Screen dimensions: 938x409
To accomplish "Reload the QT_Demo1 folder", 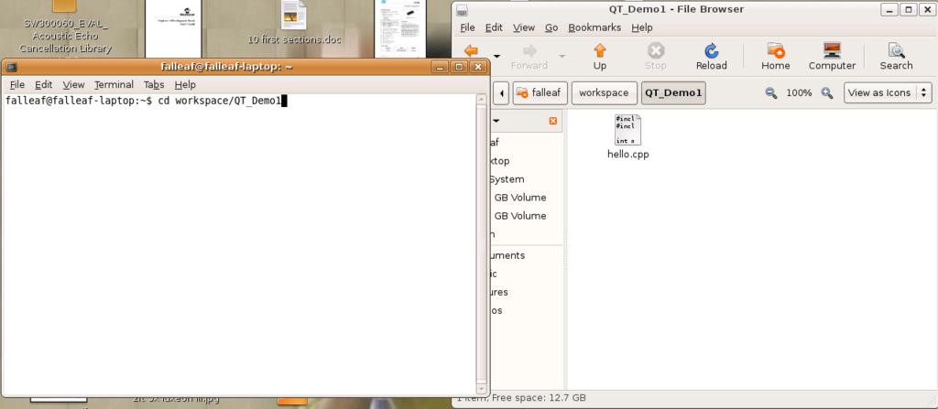I will click(x=711, y=56).
